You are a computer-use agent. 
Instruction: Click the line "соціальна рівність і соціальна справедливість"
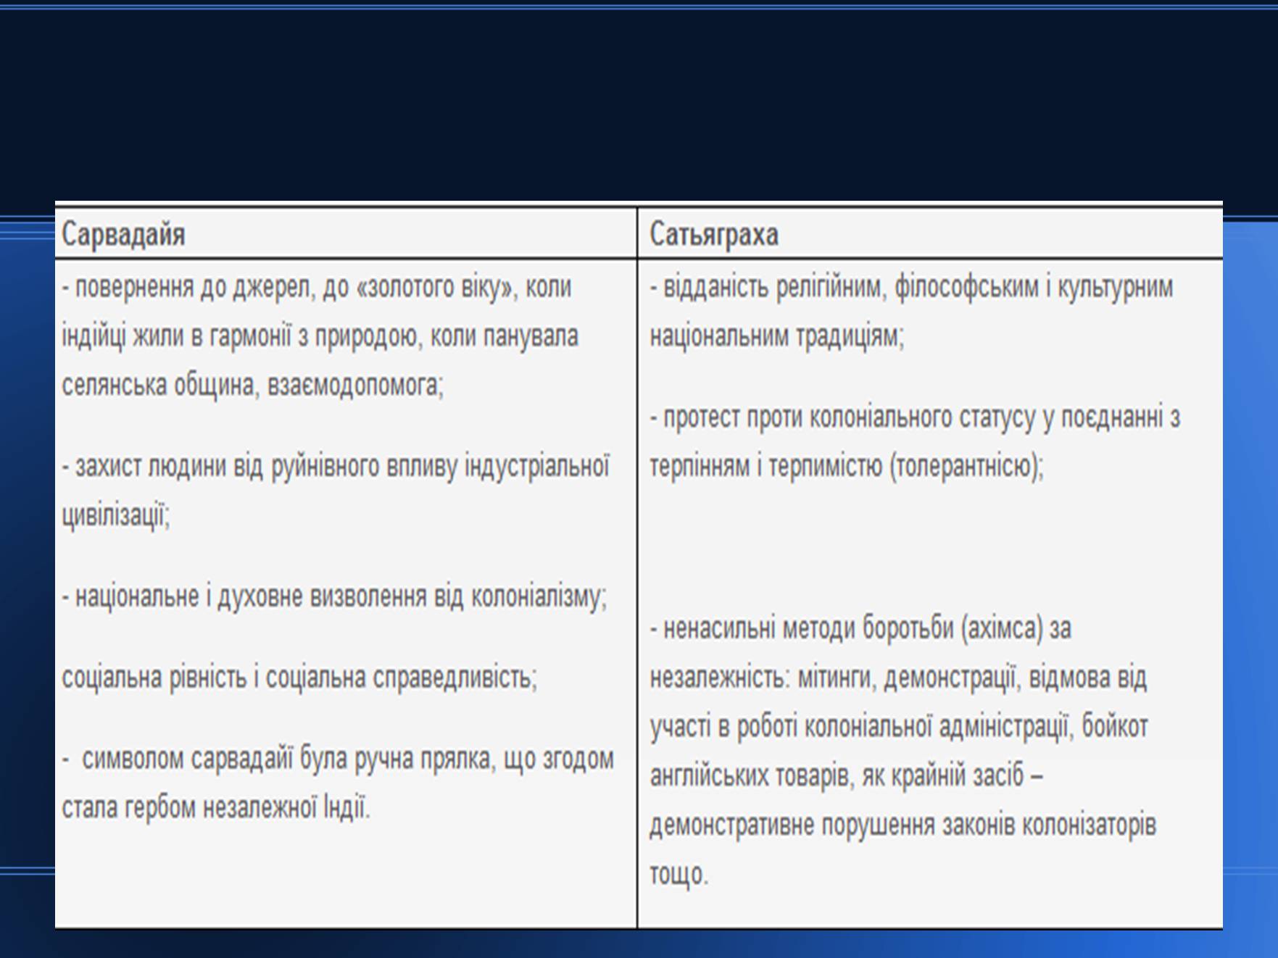(299, 678)
